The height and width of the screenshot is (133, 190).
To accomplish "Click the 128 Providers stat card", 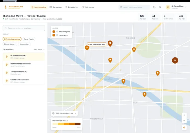I will coord(143,17).
